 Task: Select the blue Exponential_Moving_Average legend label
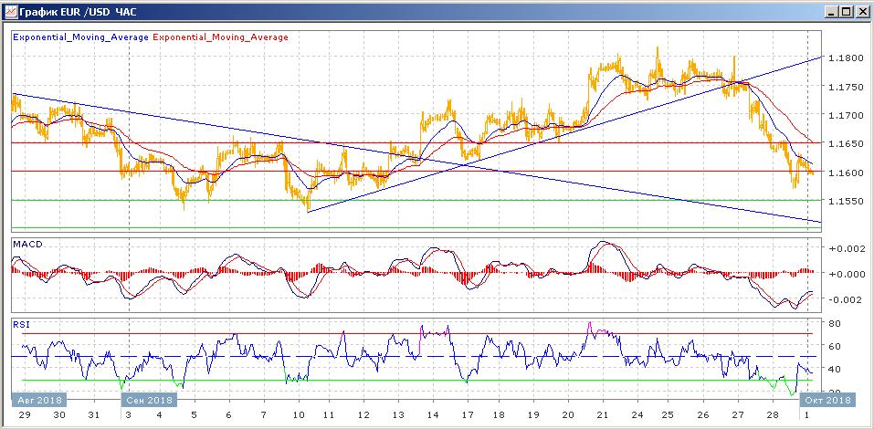pos(80,37)
